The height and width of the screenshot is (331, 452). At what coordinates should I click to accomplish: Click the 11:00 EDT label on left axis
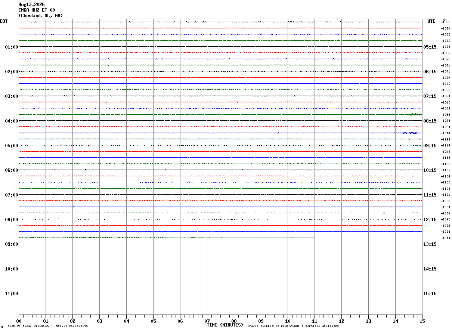pos(12,294)
